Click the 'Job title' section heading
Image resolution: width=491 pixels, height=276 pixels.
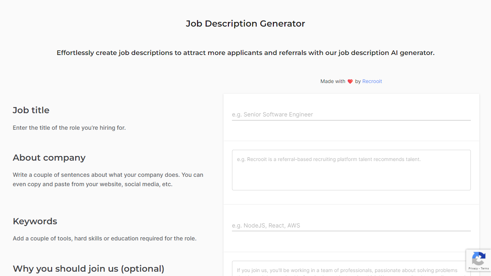(x=31, y=110)
